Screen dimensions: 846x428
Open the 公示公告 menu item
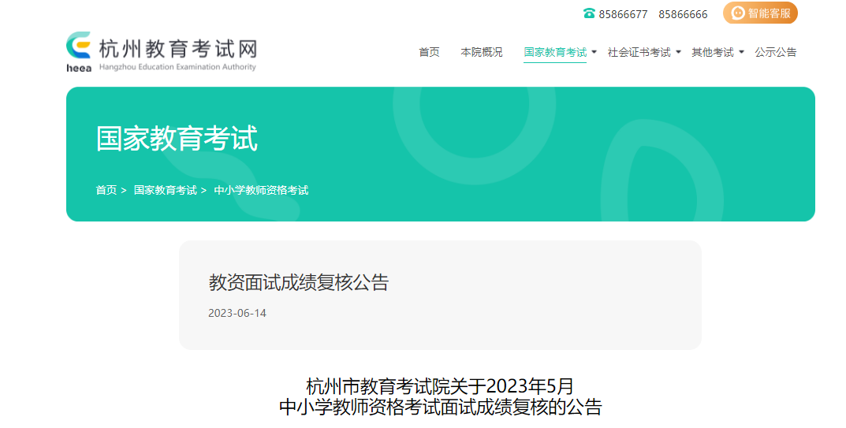pyautogui.click(x=775, y=52)
